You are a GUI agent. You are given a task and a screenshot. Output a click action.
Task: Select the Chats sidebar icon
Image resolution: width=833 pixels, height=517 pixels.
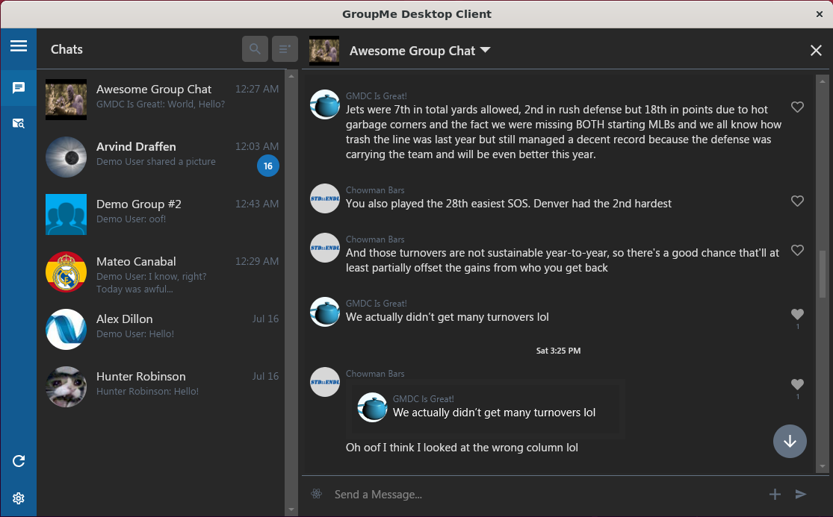pos(19,87)
